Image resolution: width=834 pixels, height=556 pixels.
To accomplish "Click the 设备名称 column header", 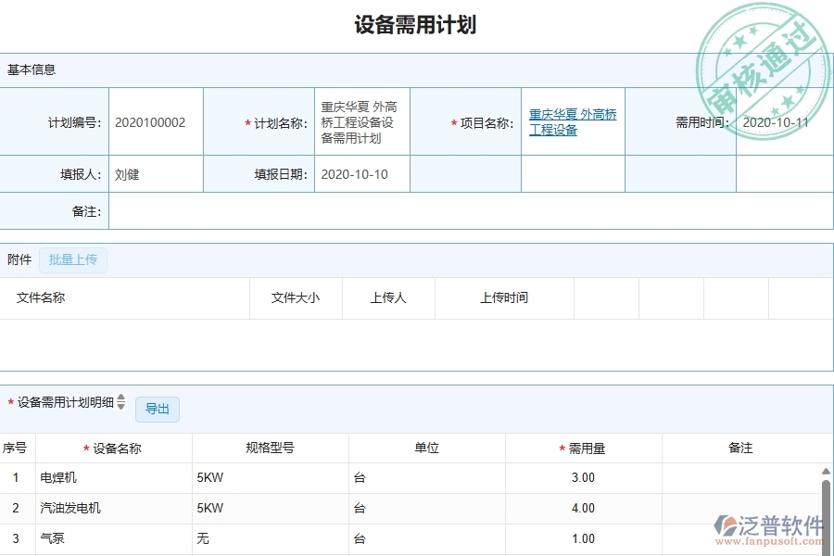I will click(113, 447).
